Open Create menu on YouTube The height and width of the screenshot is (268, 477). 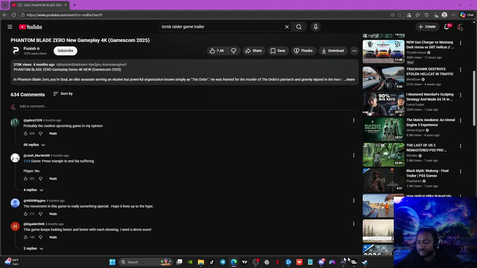(427, 27)
